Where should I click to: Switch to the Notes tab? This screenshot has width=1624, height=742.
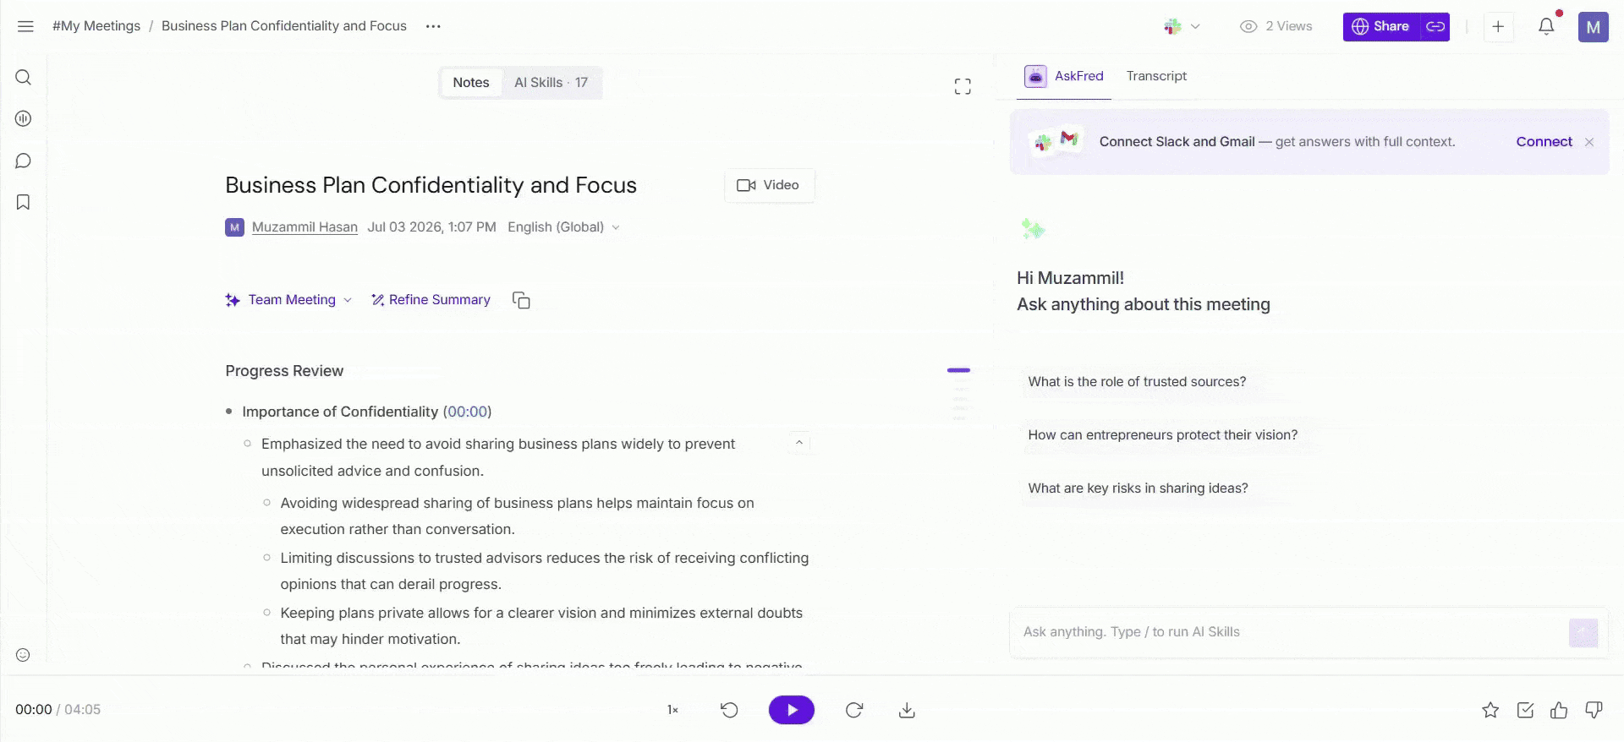[x=471, y=83]
